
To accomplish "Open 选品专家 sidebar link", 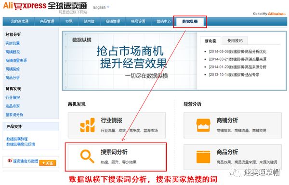I will 13,106.
